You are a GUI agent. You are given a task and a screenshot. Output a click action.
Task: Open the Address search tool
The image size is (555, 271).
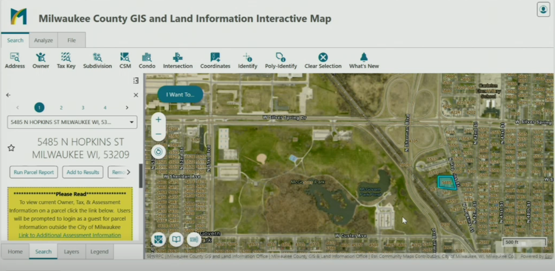(15, 60)
